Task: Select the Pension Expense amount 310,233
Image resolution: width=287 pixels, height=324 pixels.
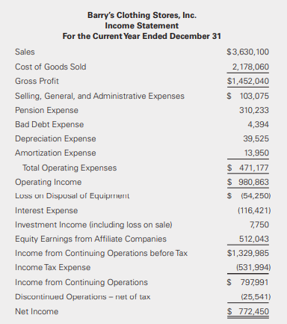Action: tap(254, 110)
